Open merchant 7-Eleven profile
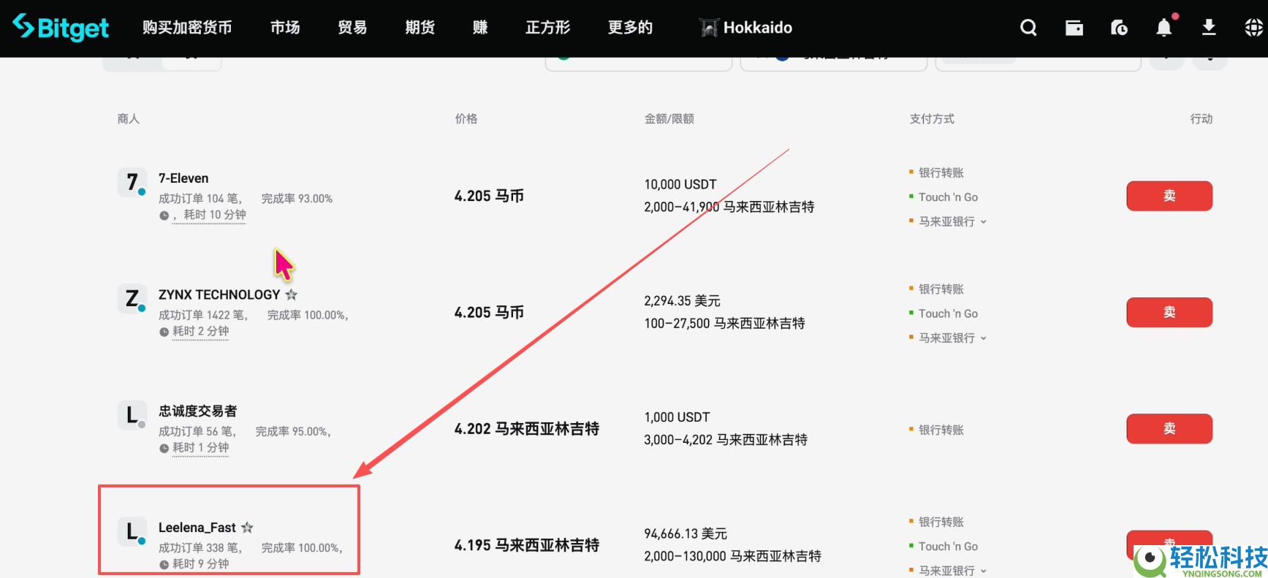This screenshot has height=578, width=1268. [x=183, y=178]
